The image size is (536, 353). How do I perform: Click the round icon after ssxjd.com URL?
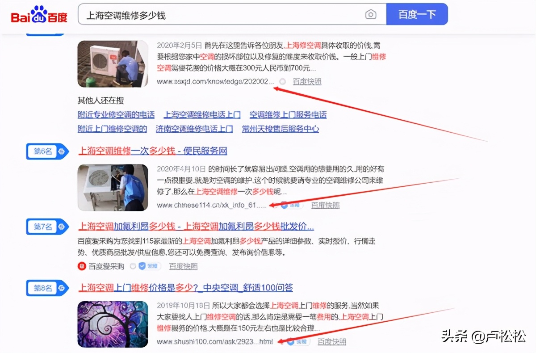282,82
